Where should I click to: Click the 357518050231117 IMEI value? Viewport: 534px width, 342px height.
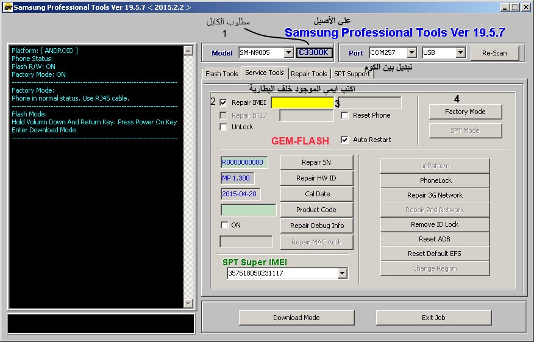coord(255,273)
